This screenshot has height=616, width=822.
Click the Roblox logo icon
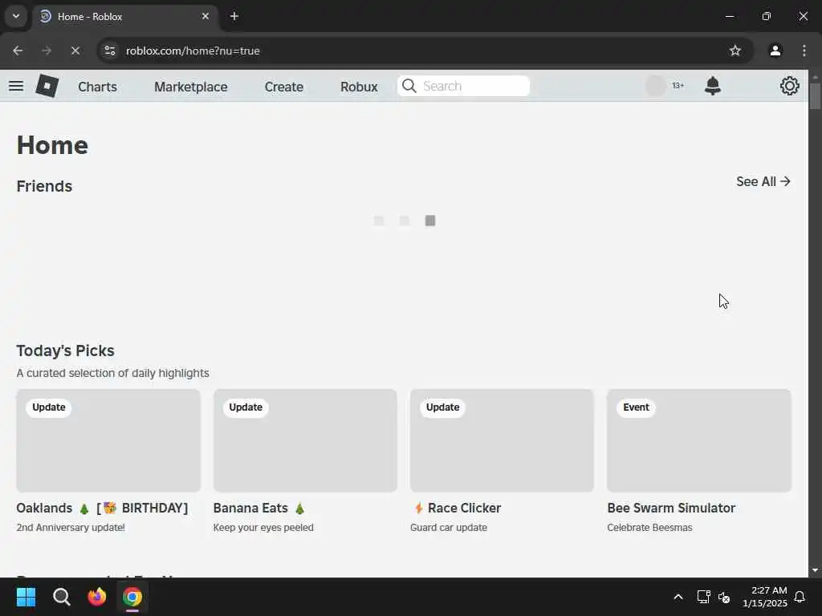click(47, 86)
